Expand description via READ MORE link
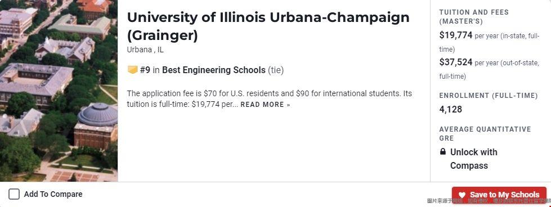This screenshot has width=551, height=207. pyautogui.click(x=265, y=105)
